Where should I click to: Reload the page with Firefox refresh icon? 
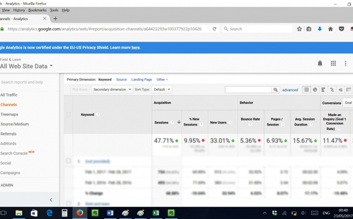click(x=214, y=29)
